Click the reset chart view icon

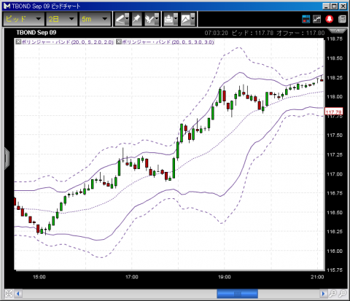(x=9, y=294)
